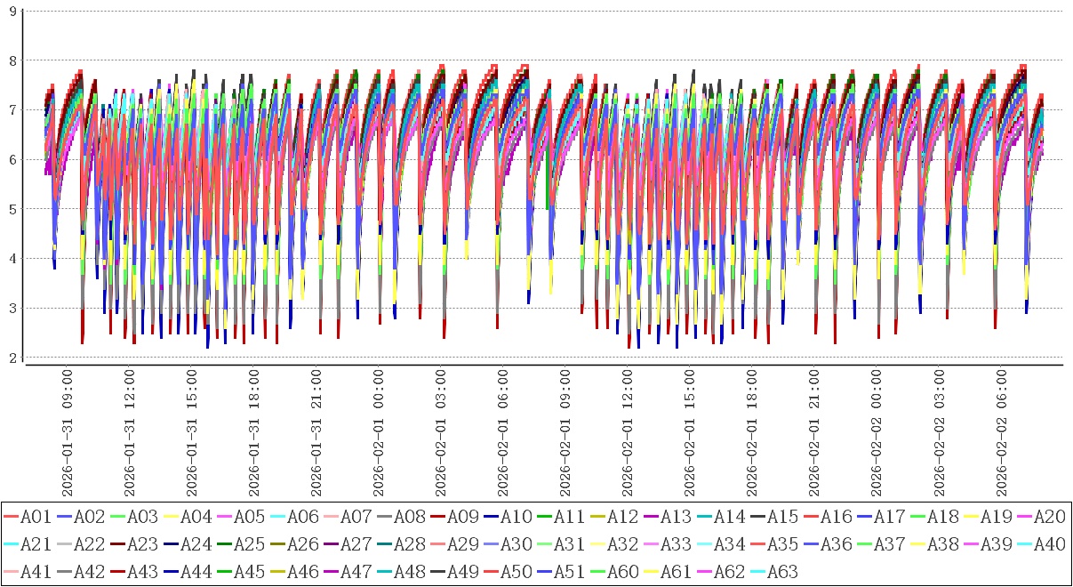Viewport: 1073px width, 587px height.
Task: Click the 2026-02-01 00:00 axis label
Action: [378, 430]
